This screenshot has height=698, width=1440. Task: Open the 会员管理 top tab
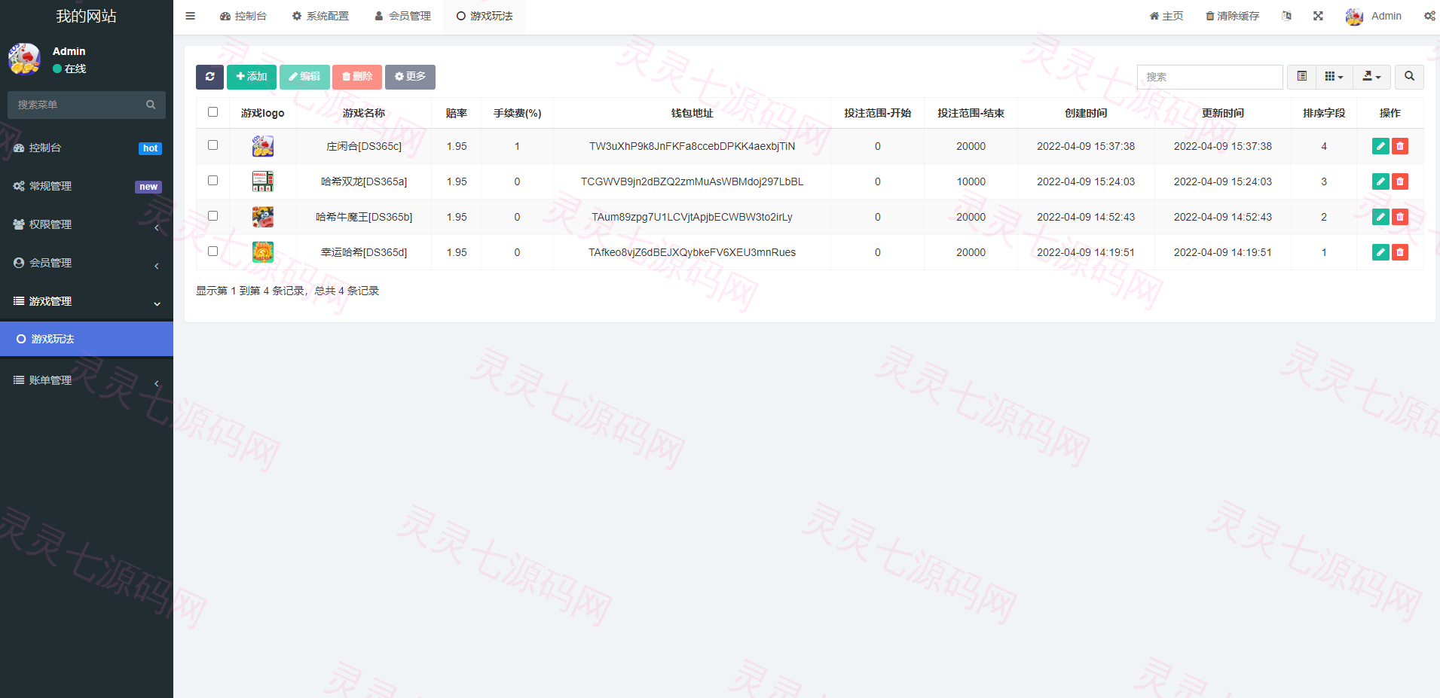[x=403, y=16]
